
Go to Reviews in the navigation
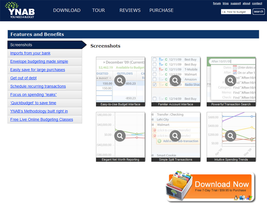click(130, 10)
